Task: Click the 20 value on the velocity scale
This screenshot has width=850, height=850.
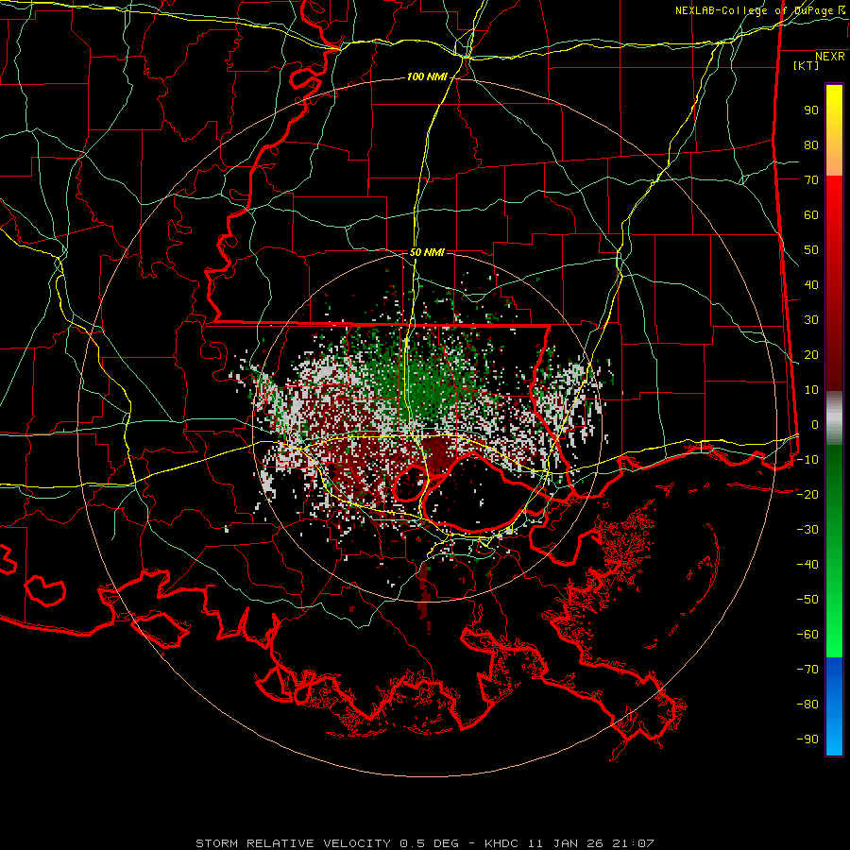Action: click(811, 355)
